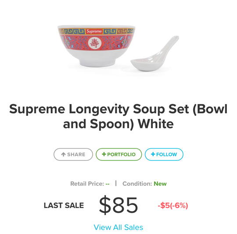Click the green plus icon beside Portfolio
This screenshot has height=234, width=237.
[104, 154]
